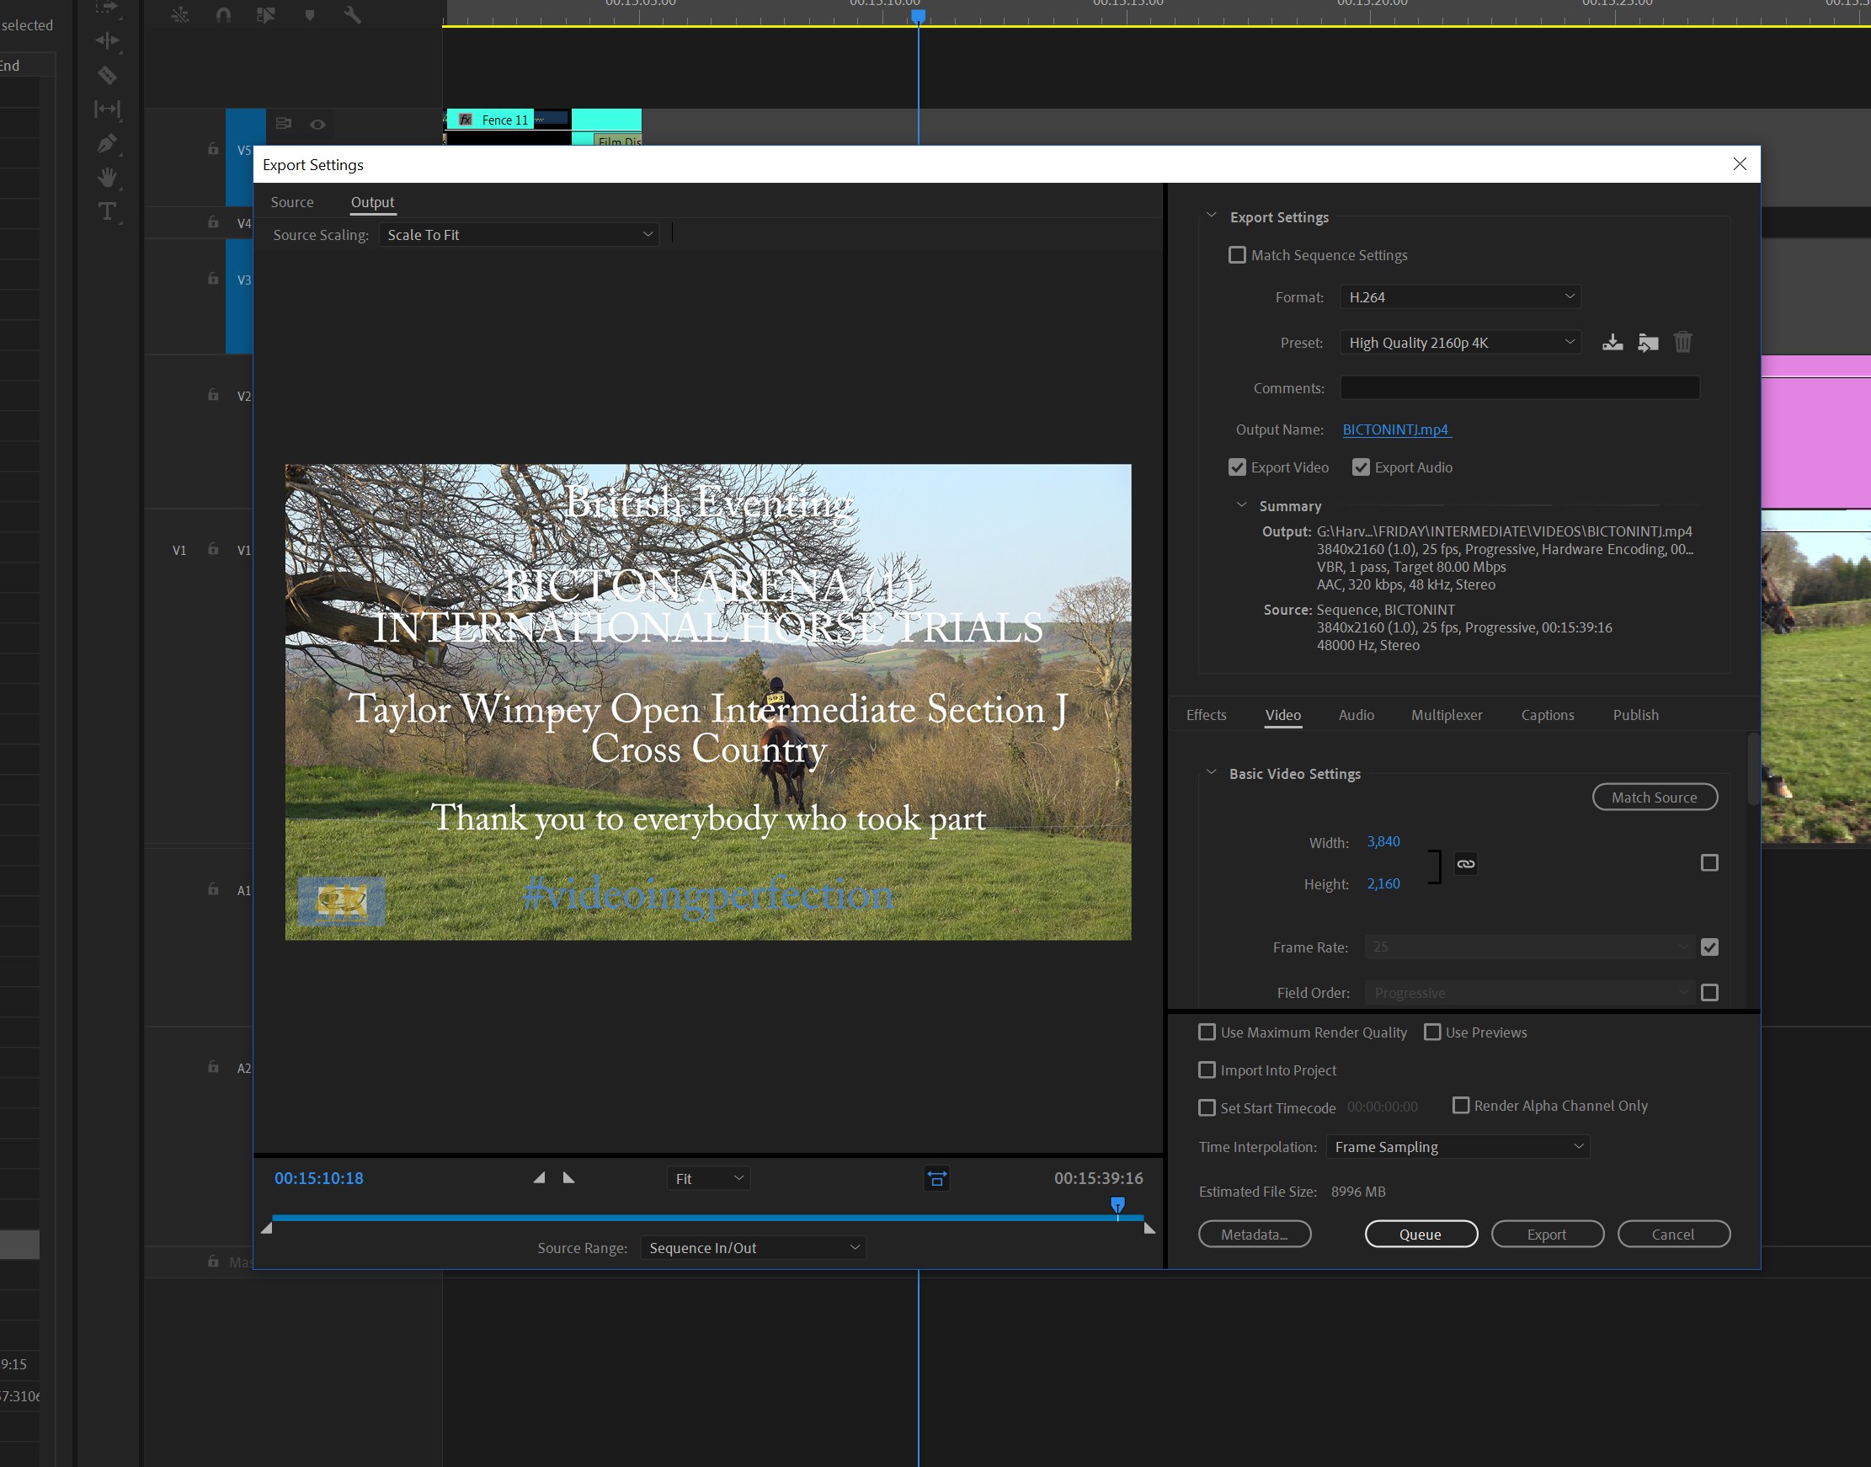The image size is (1871, 1467).
Task: Click Queue button
Action: [x=1421, y=1235]
